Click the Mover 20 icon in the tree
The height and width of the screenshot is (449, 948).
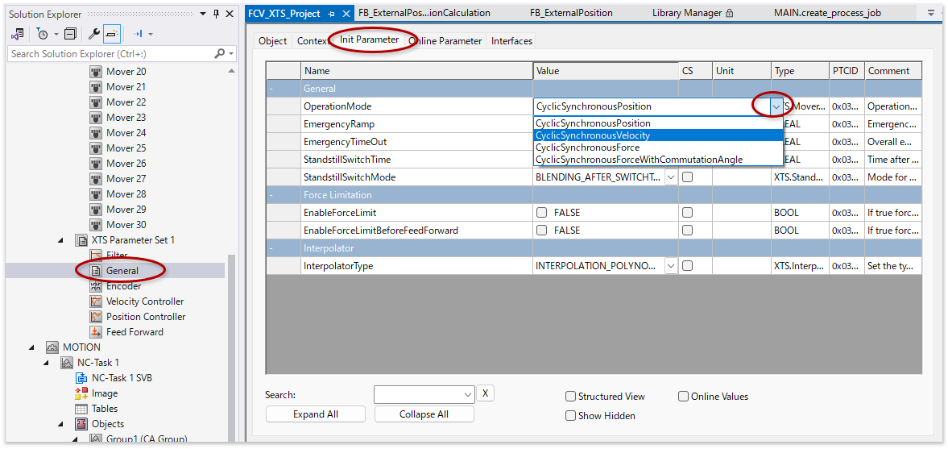(x=96, y=72)
